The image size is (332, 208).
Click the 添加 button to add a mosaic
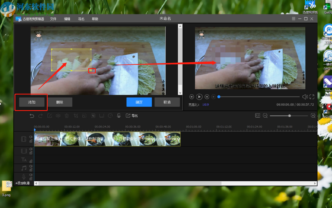click(32, 102)
